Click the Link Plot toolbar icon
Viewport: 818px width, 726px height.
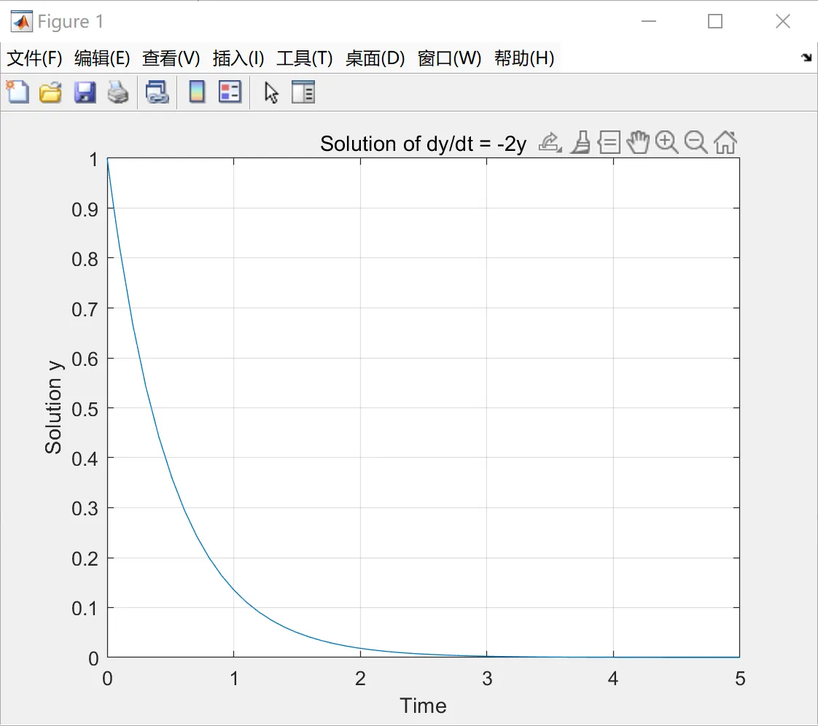point(157,93)
